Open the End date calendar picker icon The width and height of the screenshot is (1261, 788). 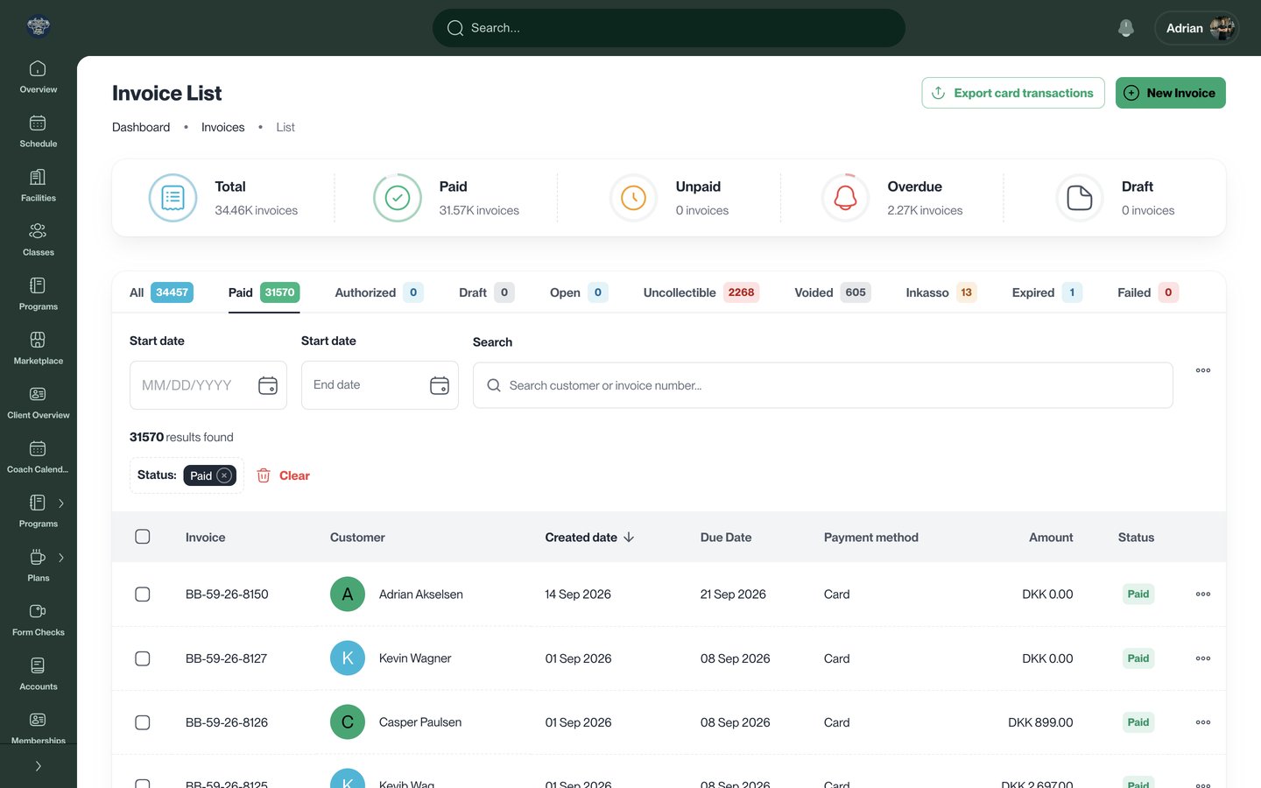[440, 385]
